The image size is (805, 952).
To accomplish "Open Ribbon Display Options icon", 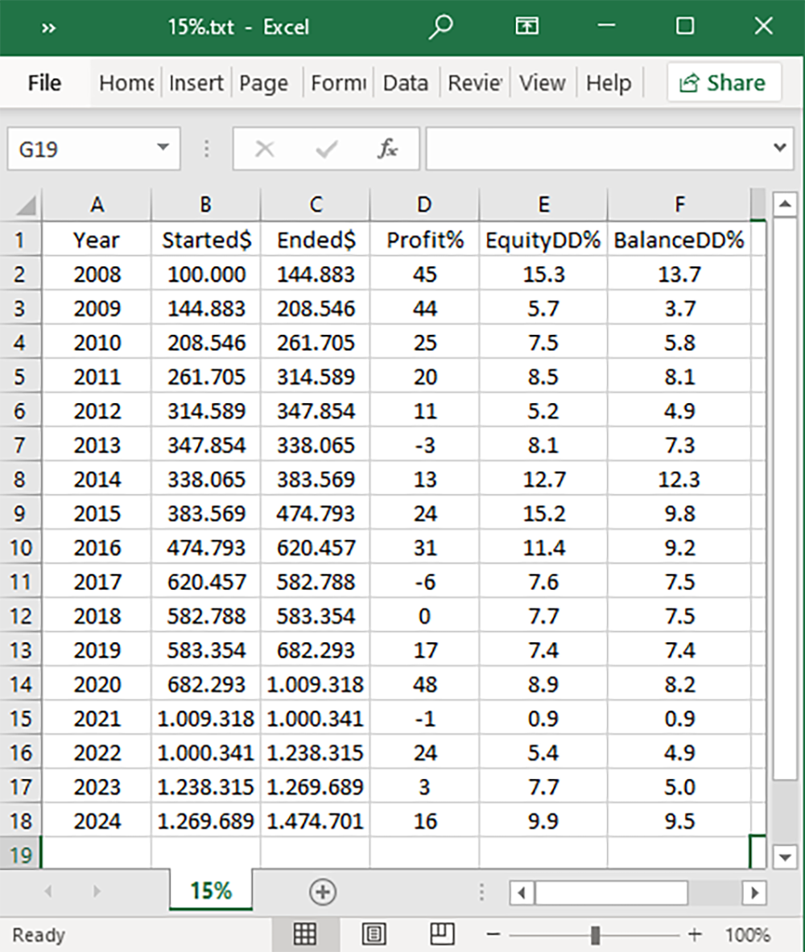I will [x=526, y=27].
